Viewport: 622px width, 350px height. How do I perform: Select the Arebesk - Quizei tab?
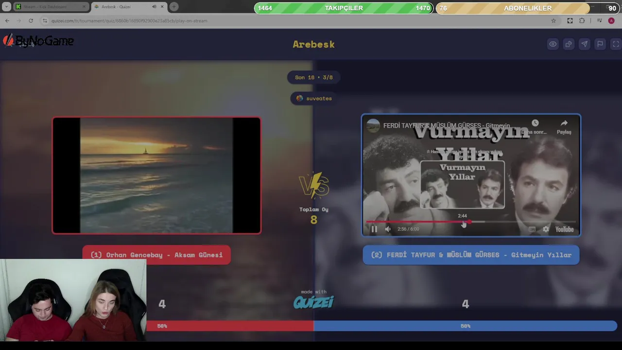point(128,7)
